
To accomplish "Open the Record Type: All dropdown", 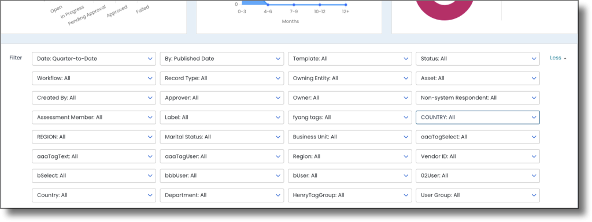I will [222, 78].
